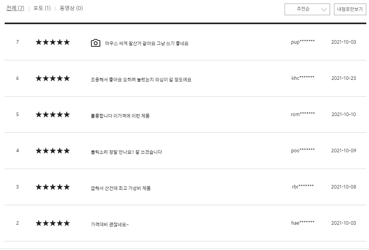Open review '클릭소리 정말 안나요!!'
Viewport: 369px width, 250px height.
point(126,152)
